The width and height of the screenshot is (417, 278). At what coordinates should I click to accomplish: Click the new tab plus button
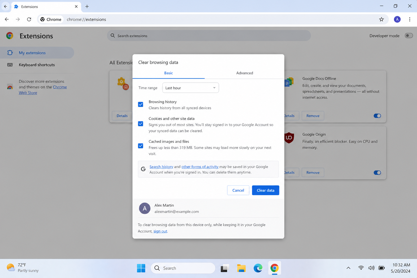pos(87,7)
